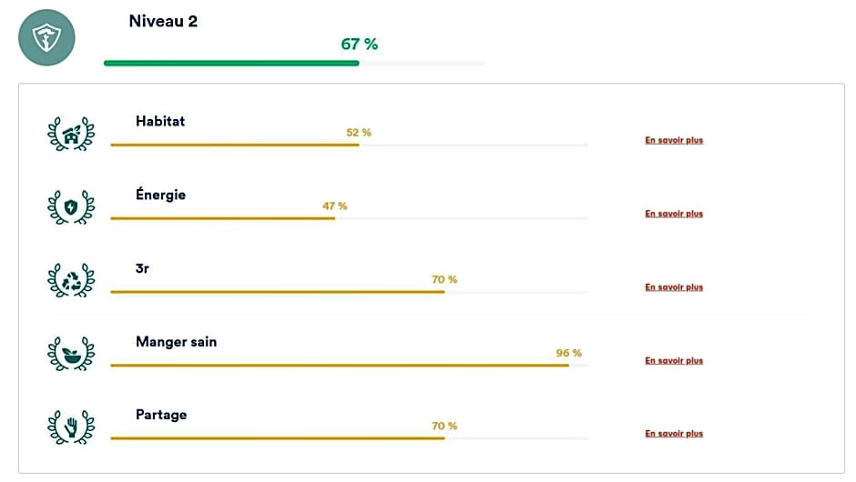The height and width of the screenshot is (482, 856).
Task: Click the green shield badge icon
Action: 46,38
